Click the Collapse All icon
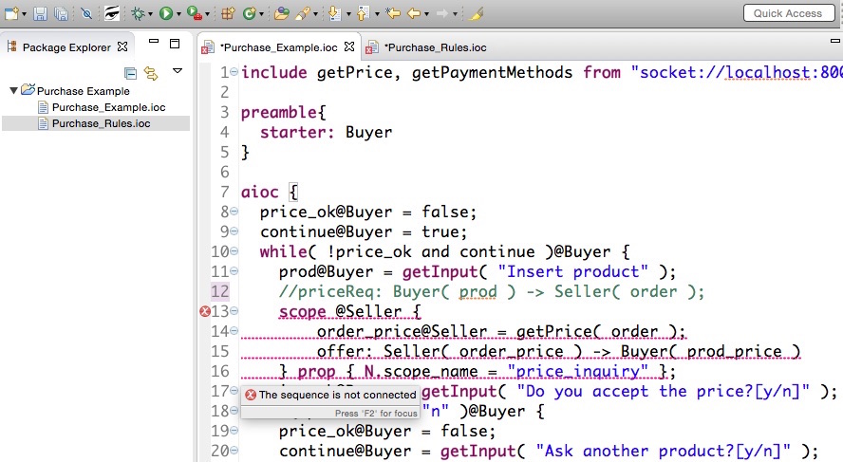This screenshot has height=462, width=843. click(x=130, y=73)
